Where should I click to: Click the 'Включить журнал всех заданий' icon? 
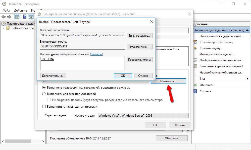(195, 66)
